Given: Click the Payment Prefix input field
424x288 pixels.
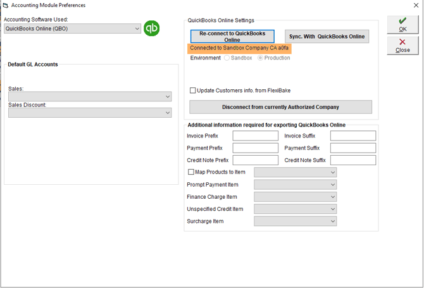Looking at the screenshot, I should coord(255,148).
